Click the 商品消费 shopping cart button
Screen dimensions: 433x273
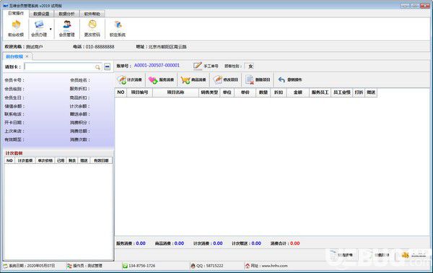click(193, 80)
